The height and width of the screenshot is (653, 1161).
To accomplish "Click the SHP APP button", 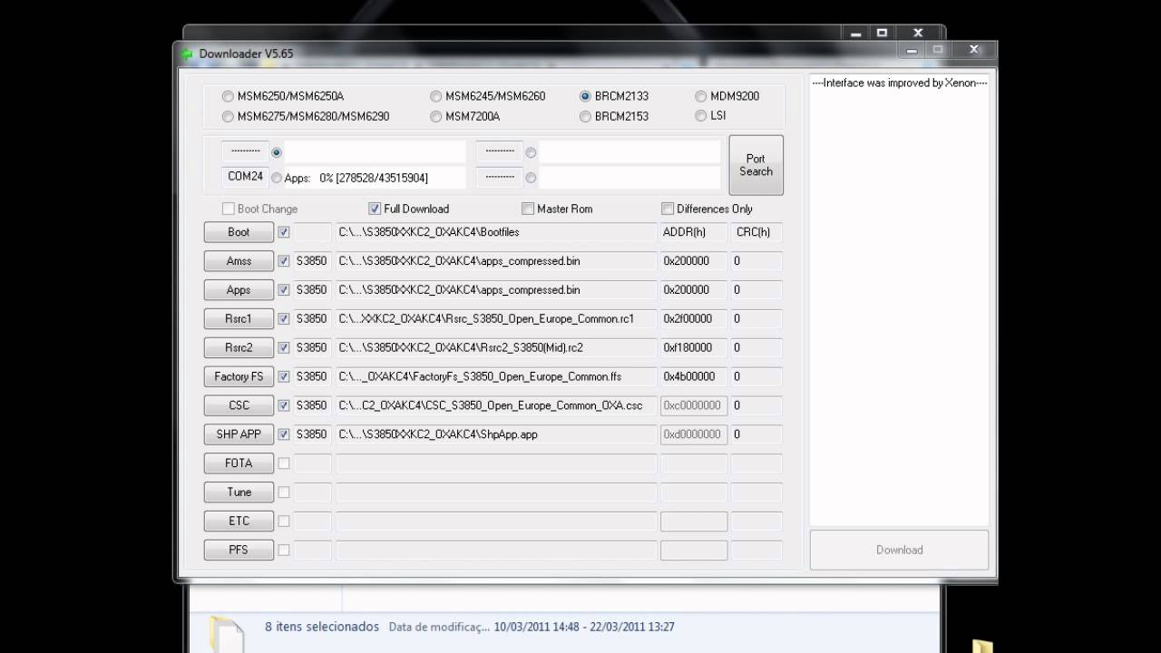I will [239, 434].
